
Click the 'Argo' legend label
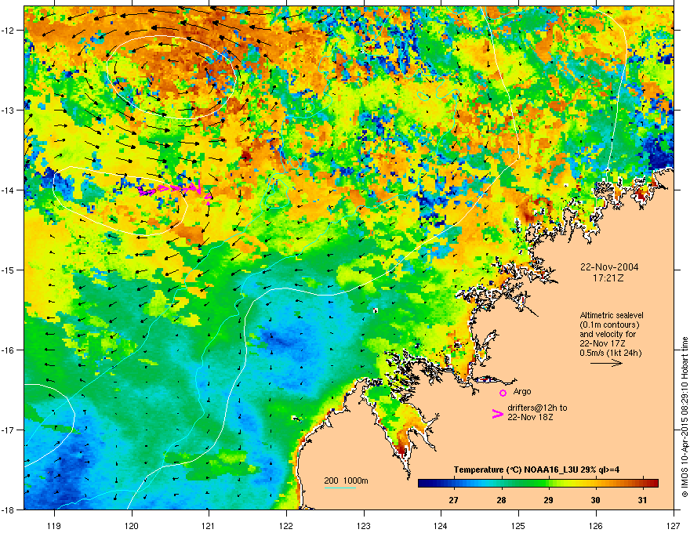coord(522,391)
